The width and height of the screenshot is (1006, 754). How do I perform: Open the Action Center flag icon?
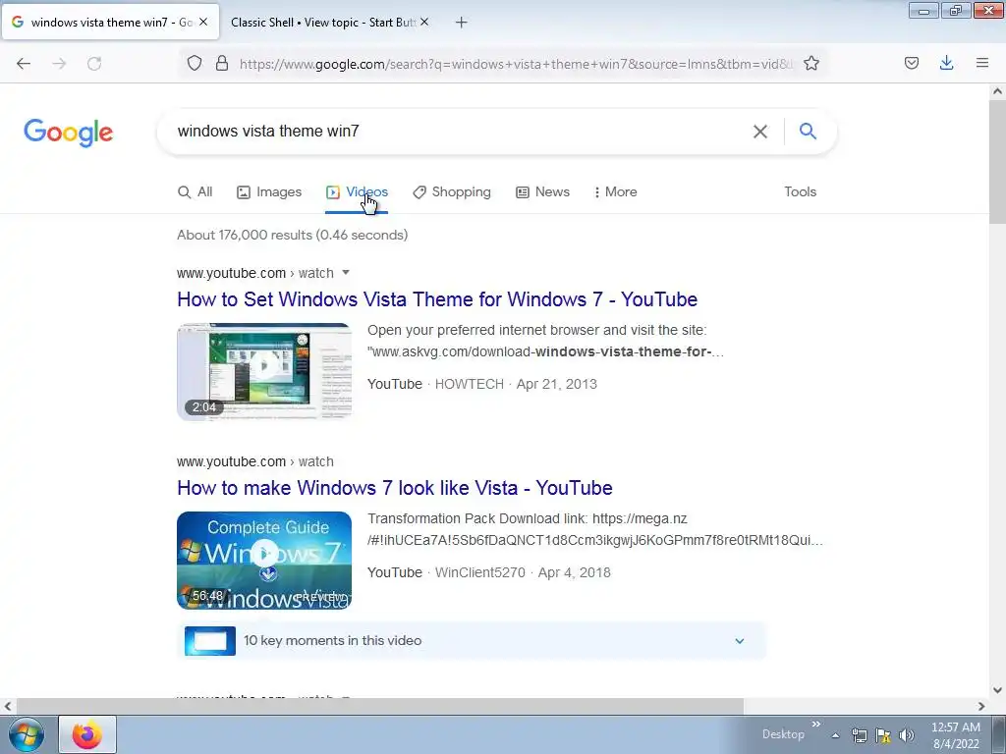pyautogui.click(x=883, y=735)
